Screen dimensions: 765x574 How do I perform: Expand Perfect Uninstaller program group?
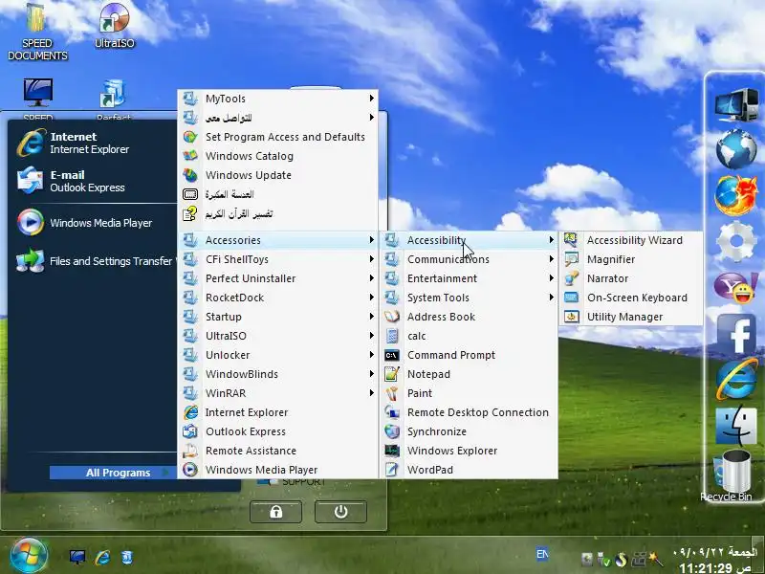click(x=278, y=278)
